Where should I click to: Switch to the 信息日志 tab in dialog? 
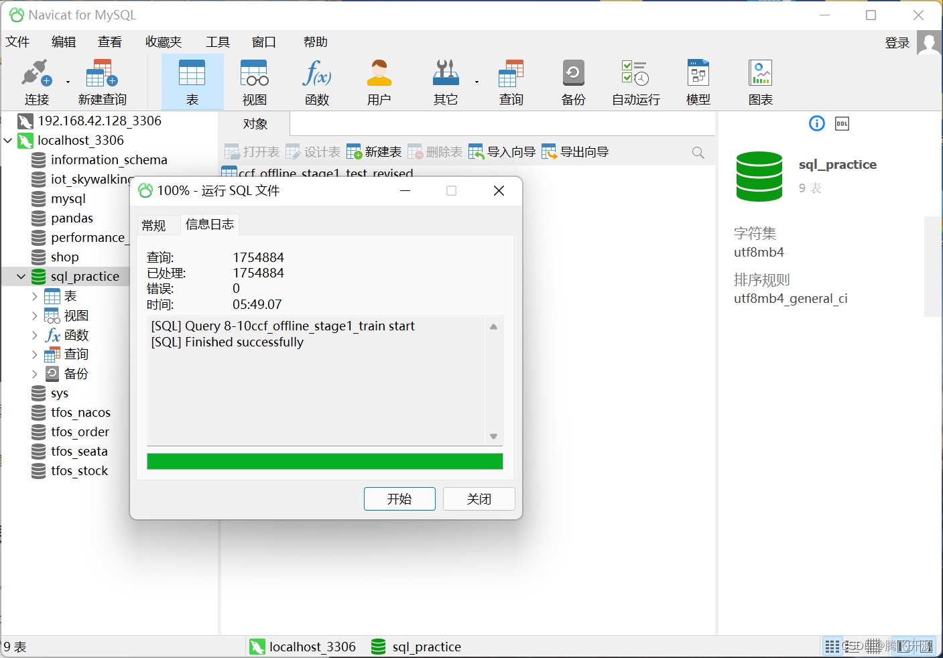click(210, 224)
